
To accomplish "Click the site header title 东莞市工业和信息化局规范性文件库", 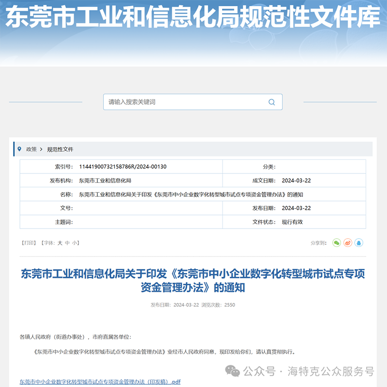I will pyautogui.click(x=193, y=18).
